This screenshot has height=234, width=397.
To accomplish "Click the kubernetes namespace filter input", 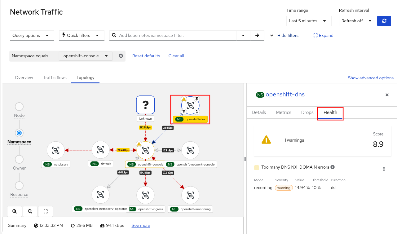I will [177, 35].
